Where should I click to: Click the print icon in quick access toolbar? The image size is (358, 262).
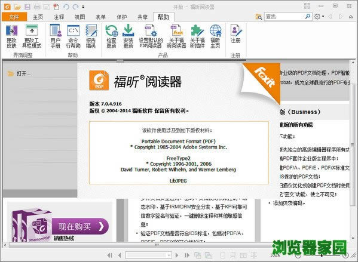[x=37, y=7]
